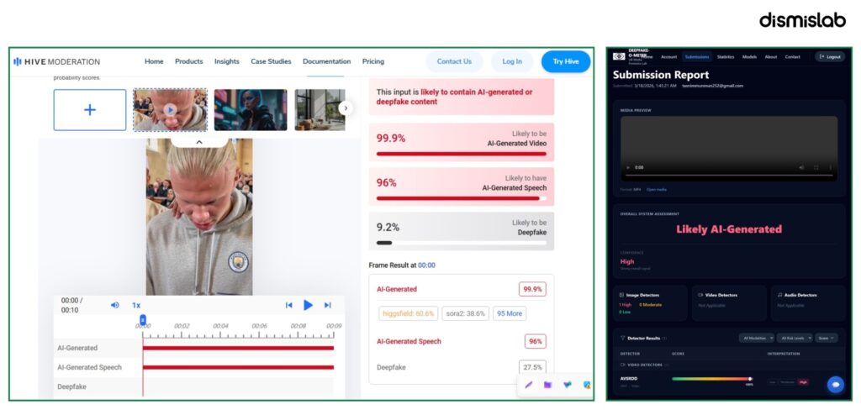The image size is (861, 415).
Task: Mute the media preview audio
Action: [801, 167]
